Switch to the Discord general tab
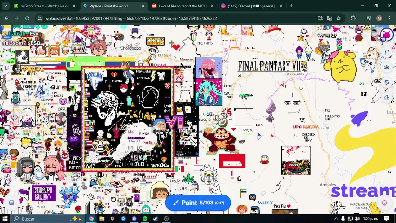The width and height of the screenshot is (396, 223). (251, 6)
